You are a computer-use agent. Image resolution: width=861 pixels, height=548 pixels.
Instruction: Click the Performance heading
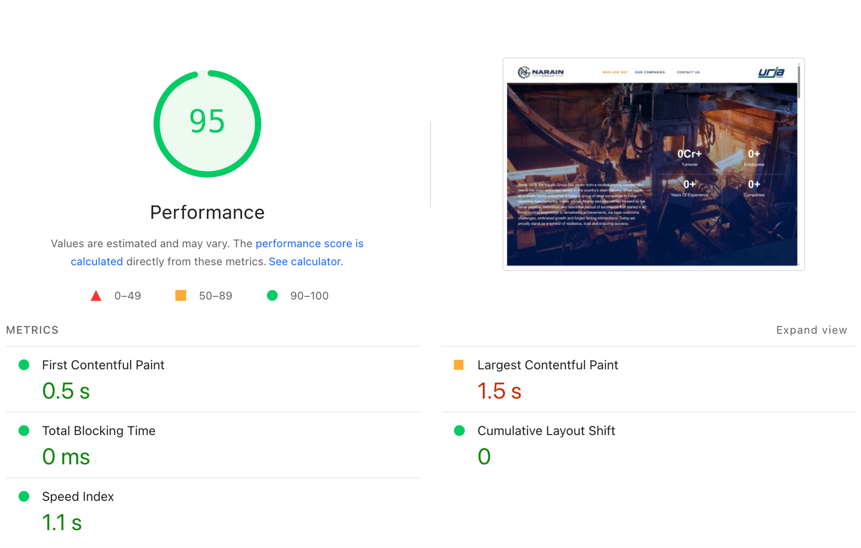click(x=207, y=212)
